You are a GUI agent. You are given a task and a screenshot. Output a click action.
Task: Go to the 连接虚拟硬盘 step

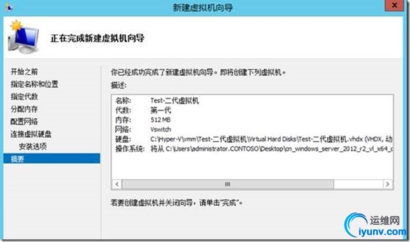[31, 134]
